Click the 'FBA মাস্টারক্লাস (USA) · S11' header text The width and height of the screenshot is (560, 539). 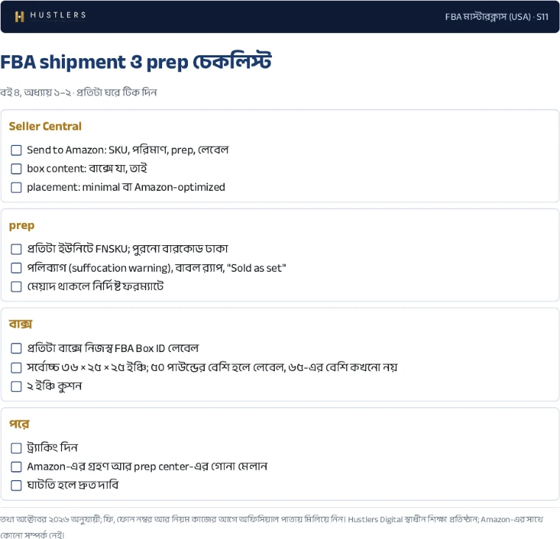click(497, 17)
